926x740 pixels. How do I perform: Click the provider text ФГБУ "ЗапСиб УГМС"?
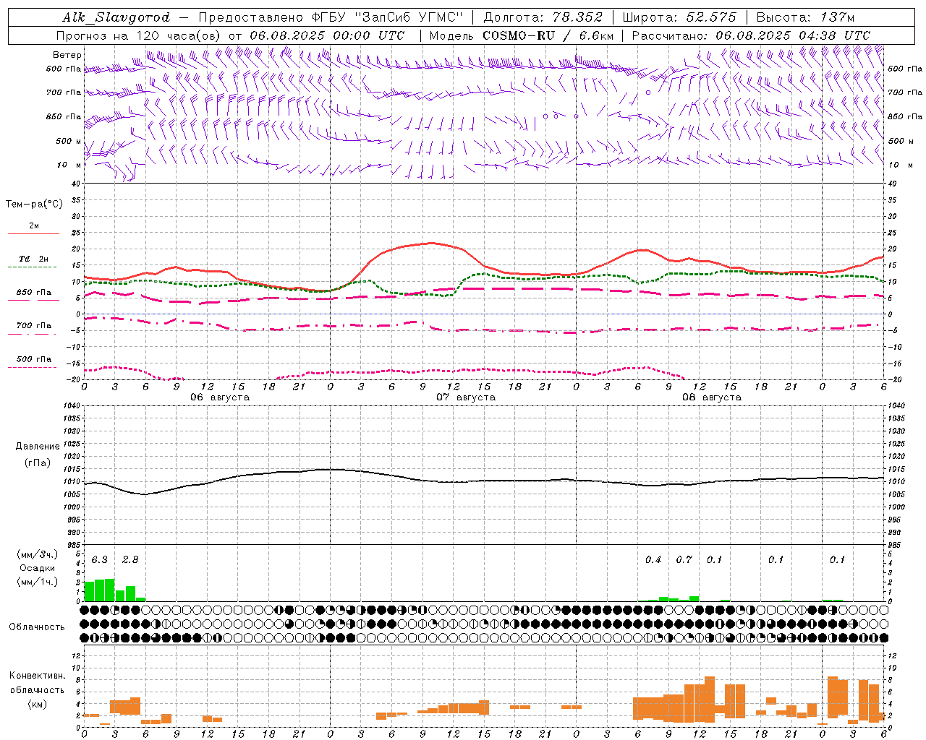[388, 17]
